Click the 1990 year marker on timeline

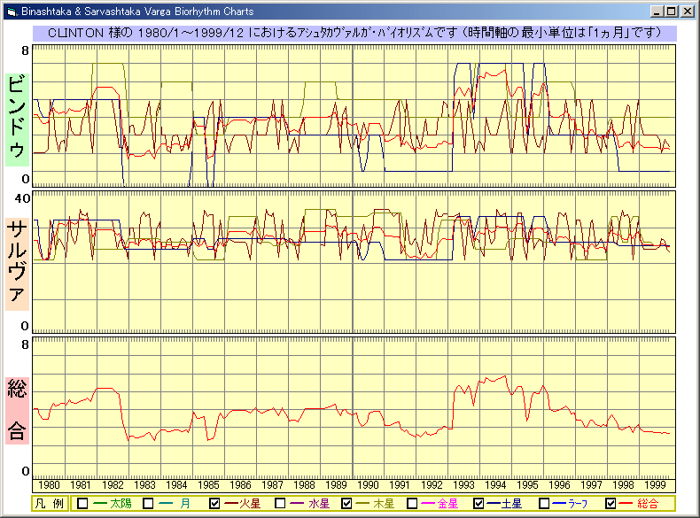tap(368, 485)
